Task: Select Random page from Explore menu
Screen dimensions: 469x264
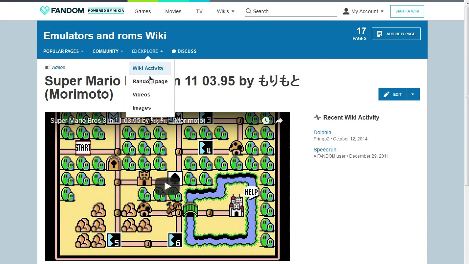Action: point(150,81)
